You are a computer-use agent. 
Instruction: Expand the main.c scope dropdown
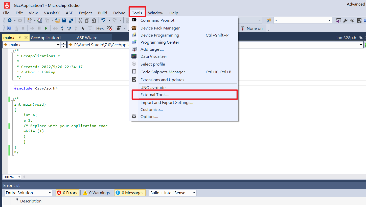pos(59,45)
